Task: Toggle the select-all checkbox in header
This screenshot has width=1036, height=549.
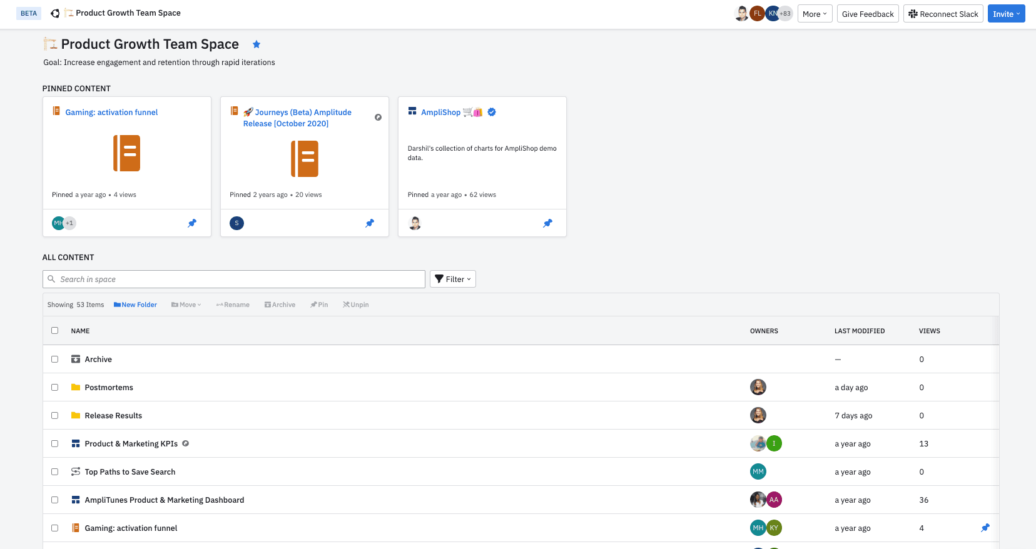Action: 54,331
